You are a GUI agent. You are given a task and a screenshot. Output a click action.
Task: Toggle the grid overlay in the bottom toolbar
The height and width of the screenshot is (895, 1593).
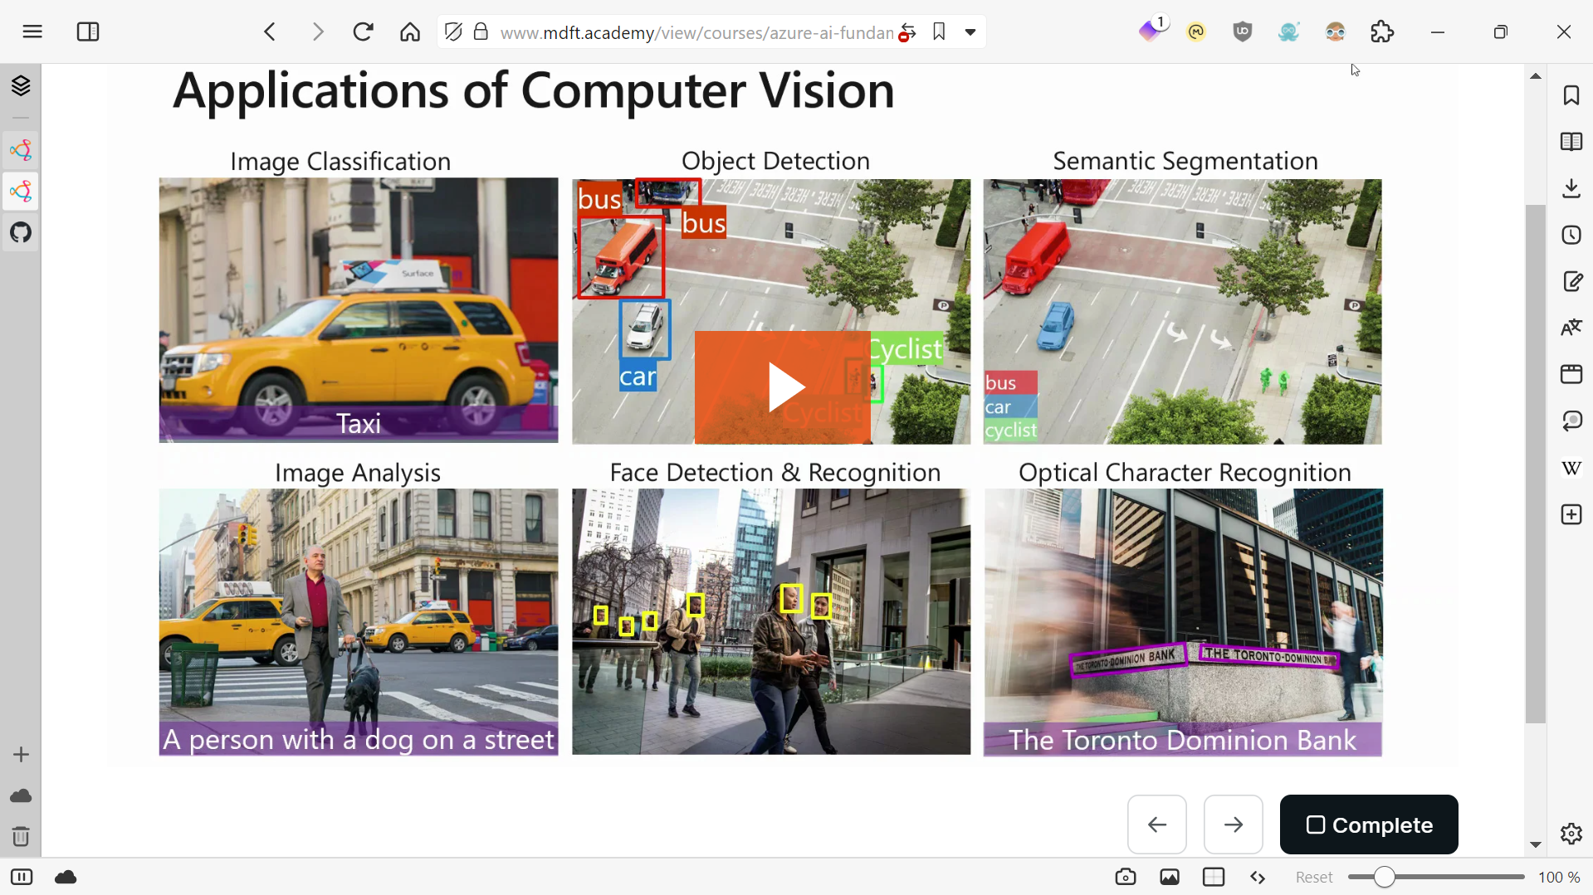[x=1214, y=876]
